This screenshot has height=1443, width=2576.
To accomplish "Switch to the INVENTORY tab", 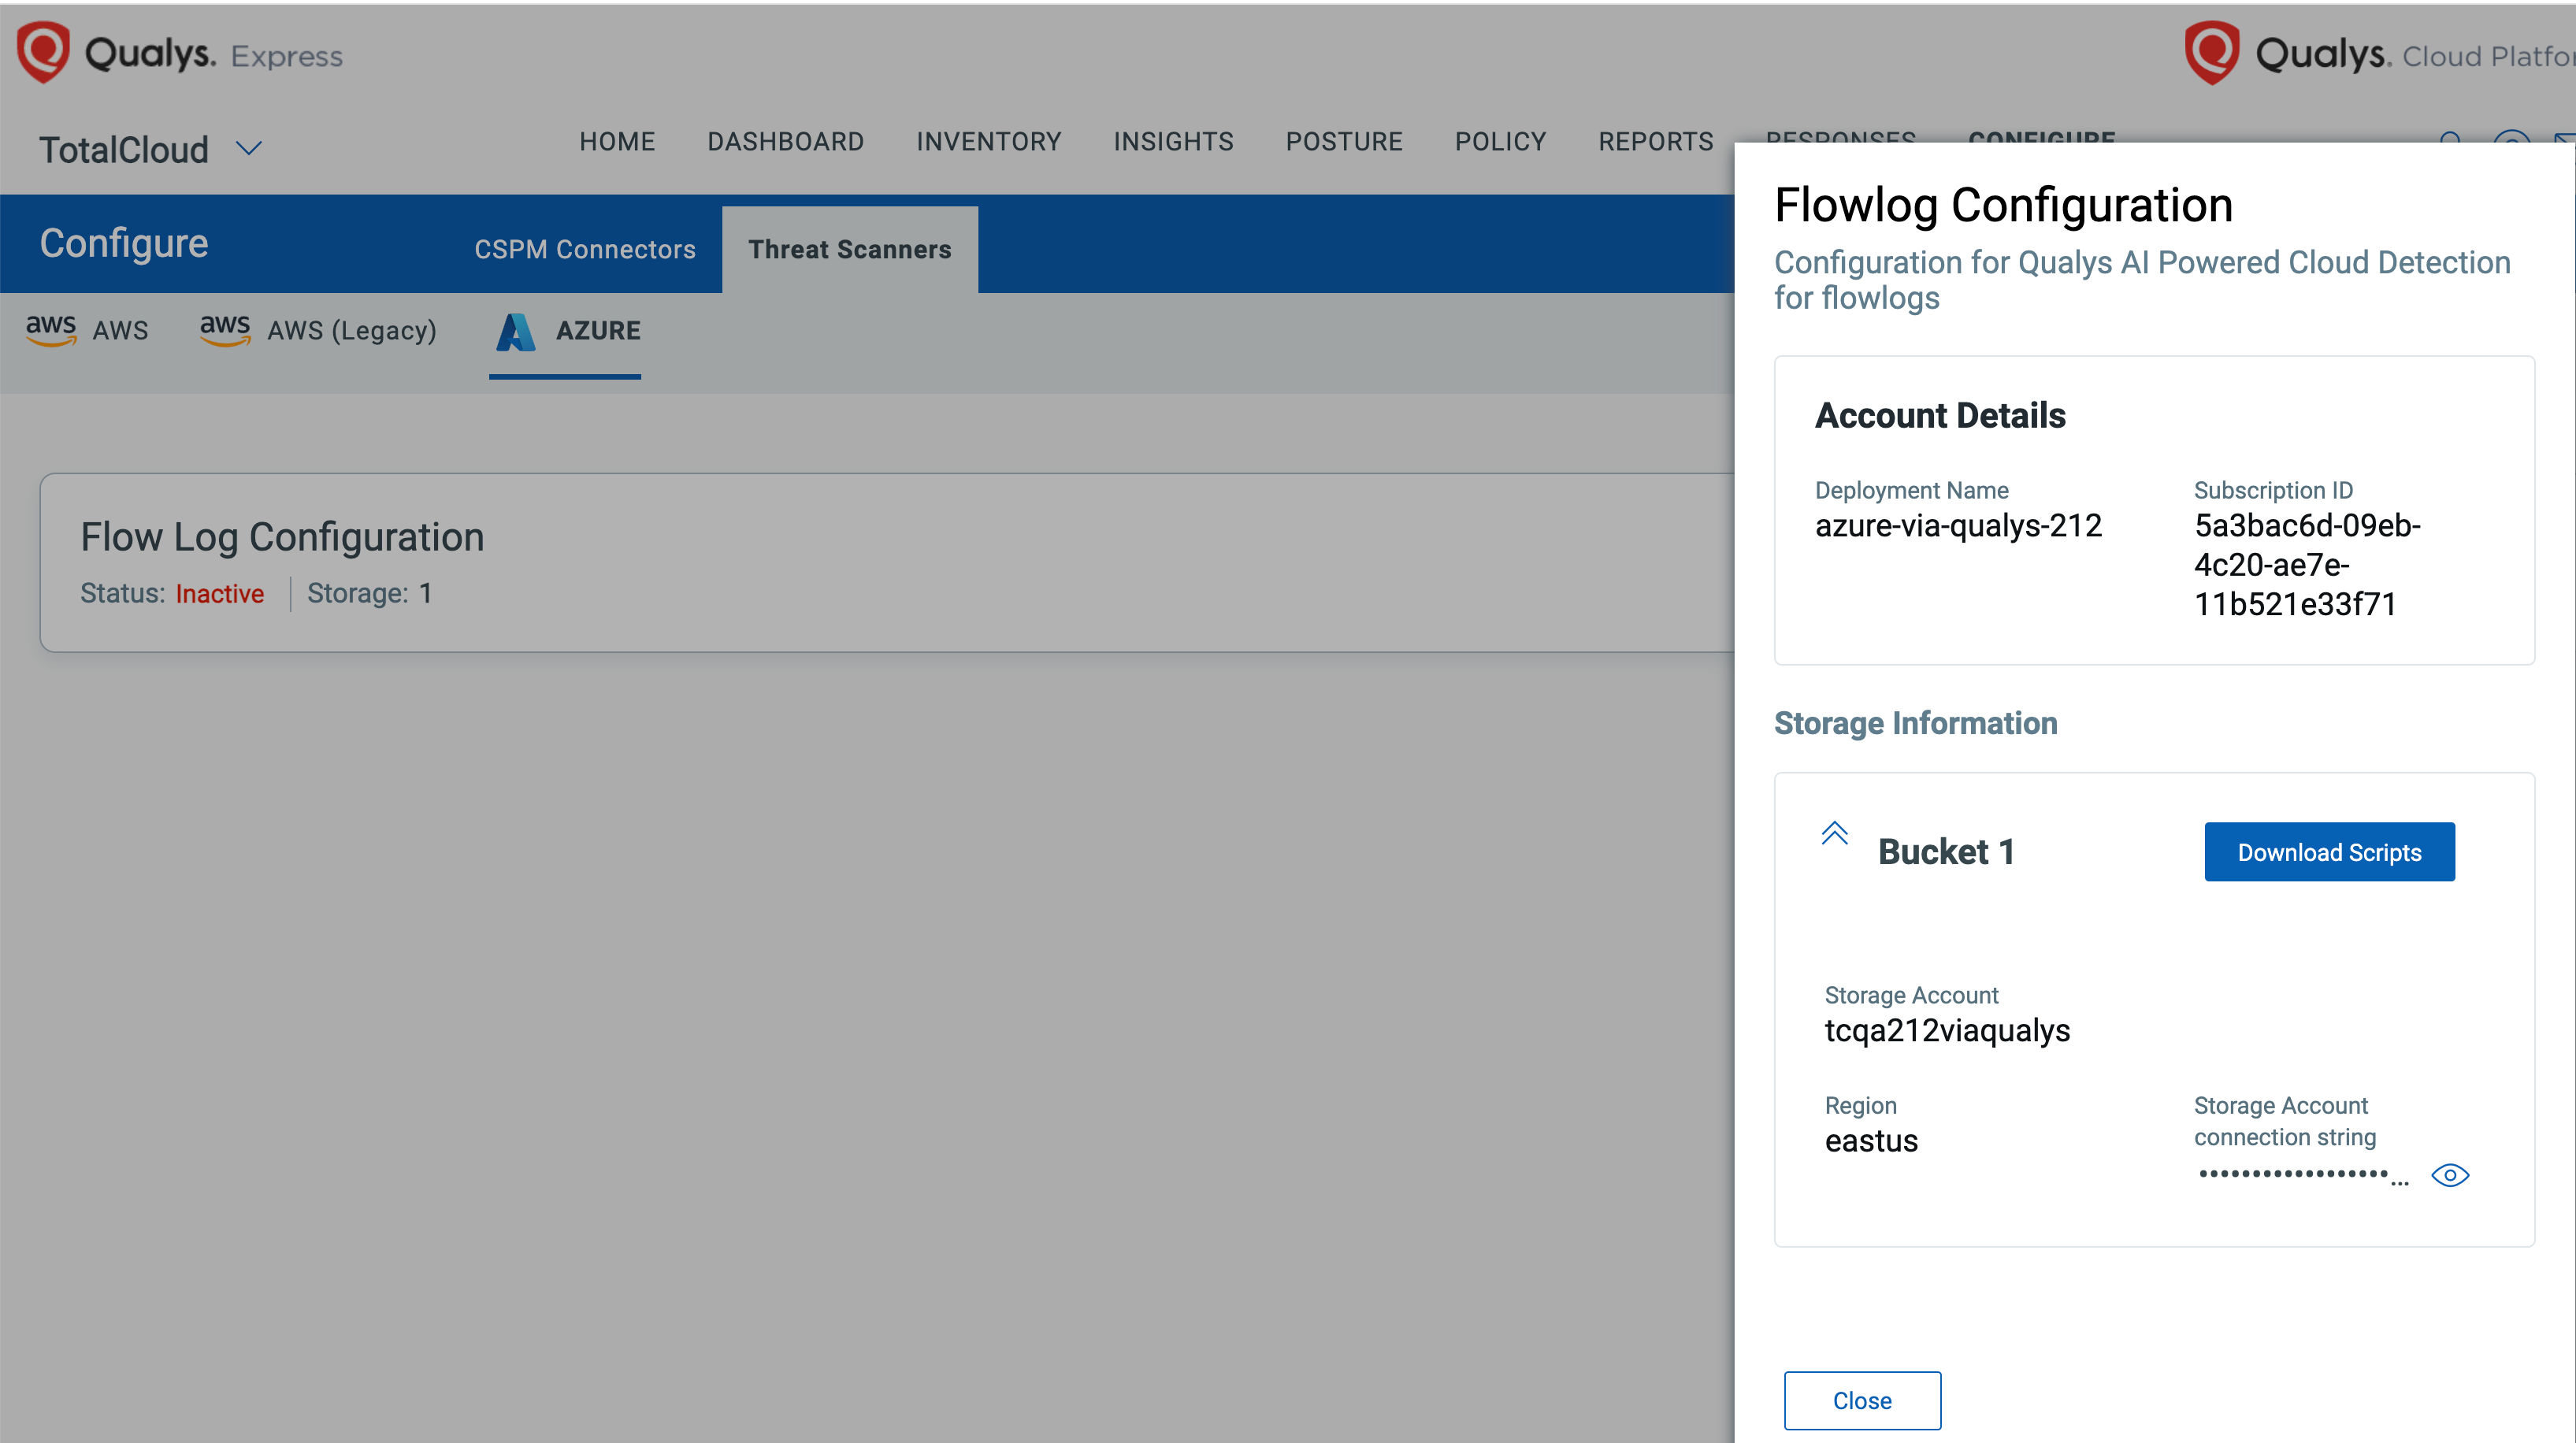I will click(x=988, y=142).
